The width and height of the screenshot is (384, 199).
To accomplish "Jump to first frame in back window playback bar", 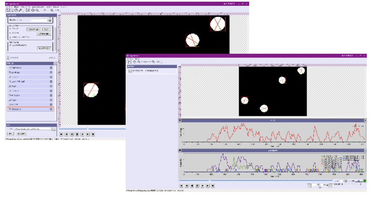I will tap(61, 134).
